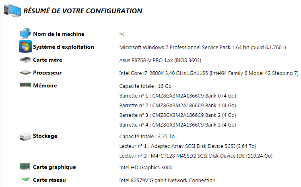Click the computer icon beside the configuration title
301x187 pixels.
click(12, 10)
